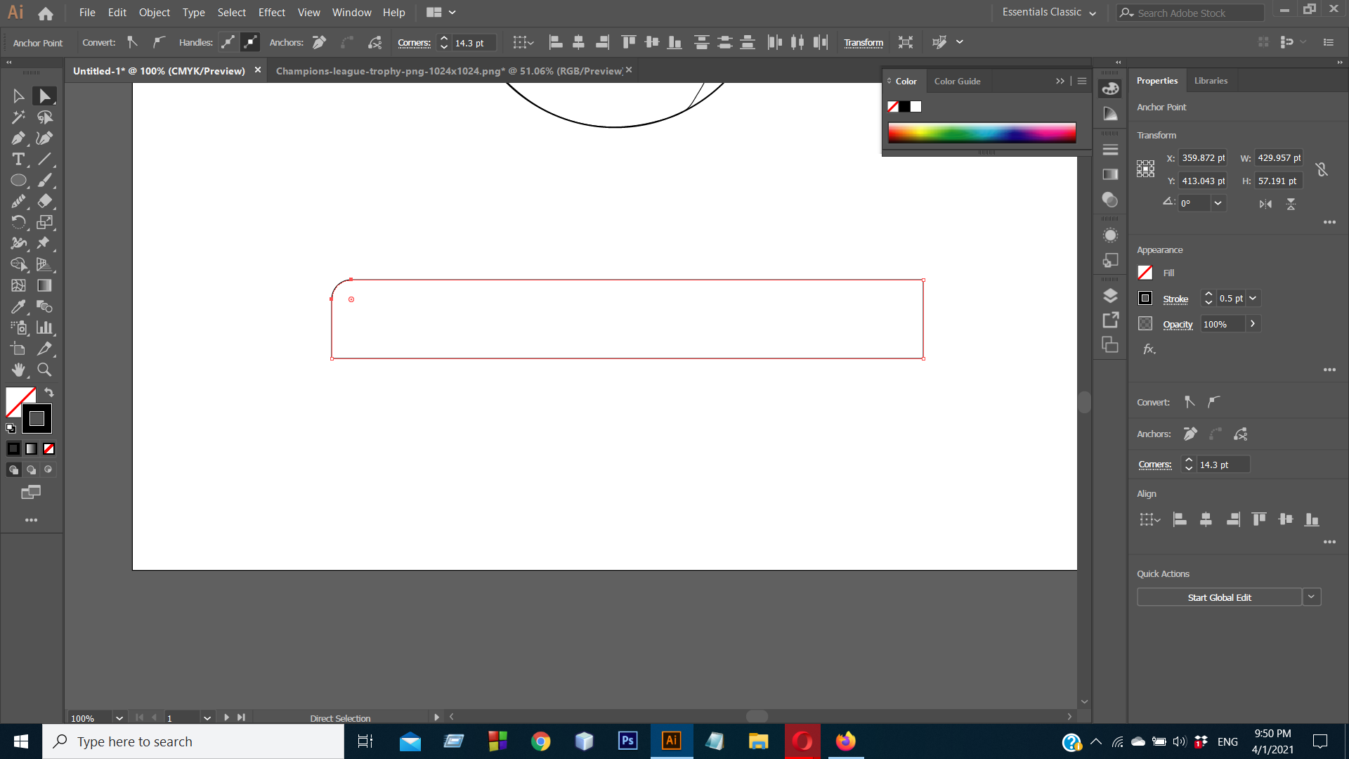Expand the stroke weight dropdown
Viewport: 1349px width, 759px height.
point(1253,298)
